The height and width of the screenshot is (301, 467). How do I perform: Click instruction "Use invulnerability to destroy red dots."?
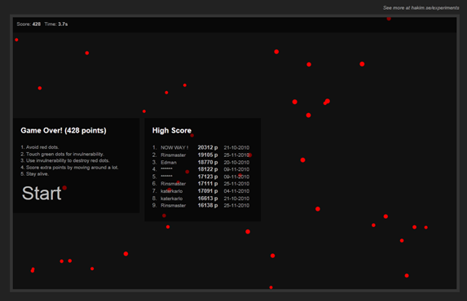click(68, 160)
